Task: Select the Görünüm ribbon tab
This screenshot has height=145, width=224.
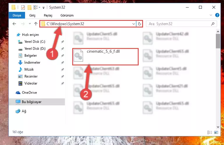Action: point(67,15)
